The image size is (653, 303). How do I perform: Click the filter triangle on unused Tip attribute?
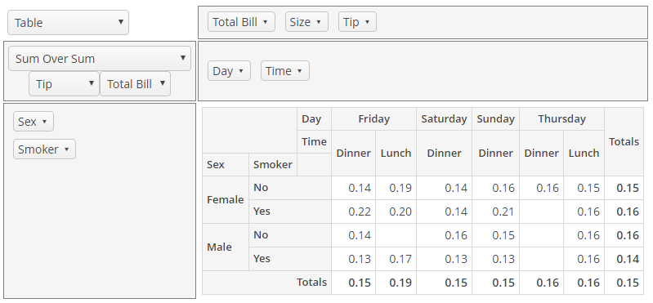[x=367, y=22]
